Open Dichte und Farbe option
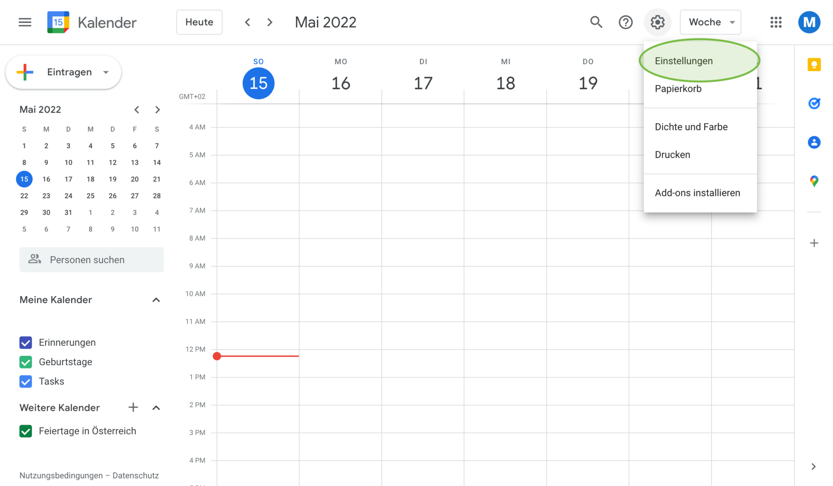Image resolution: width=833 pixels, height=486 pixels. 700,127
